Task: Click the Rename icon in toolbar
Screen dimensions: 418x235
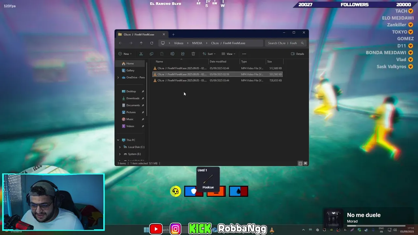Action: [x=172, y=54]
